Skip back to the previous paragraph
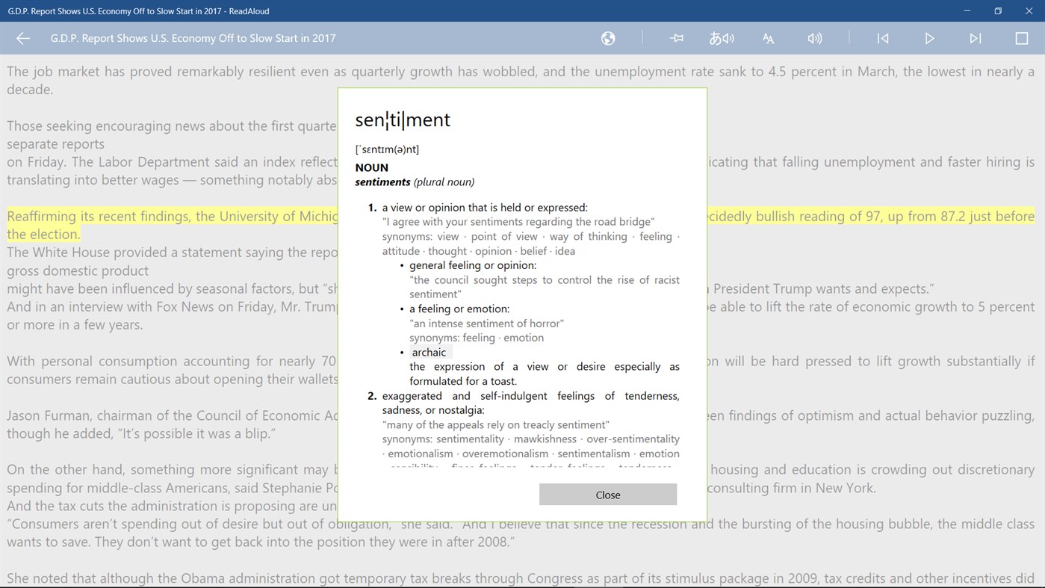This screenshot has height=588, width=1045. (883, 38)
